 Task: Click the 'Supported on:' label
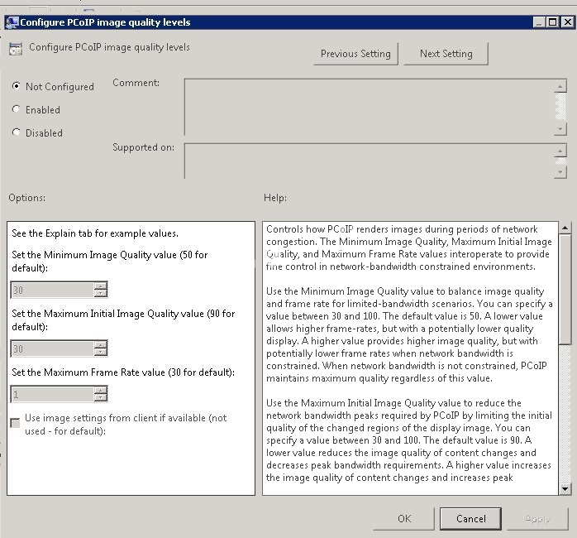point(143,147)
